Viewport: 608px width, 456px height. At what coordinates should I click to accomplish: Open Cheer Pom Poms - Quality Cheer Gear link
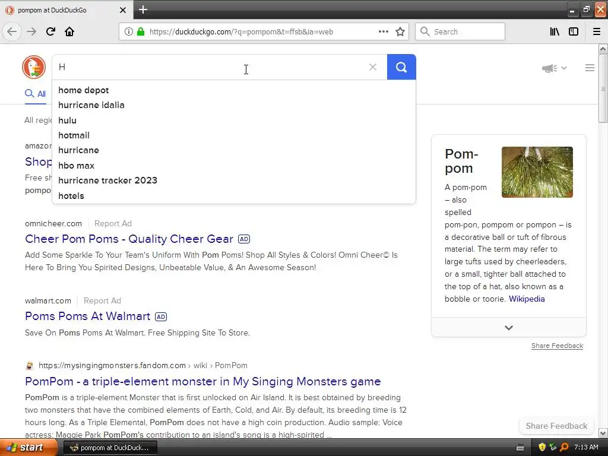click(129, 239)
